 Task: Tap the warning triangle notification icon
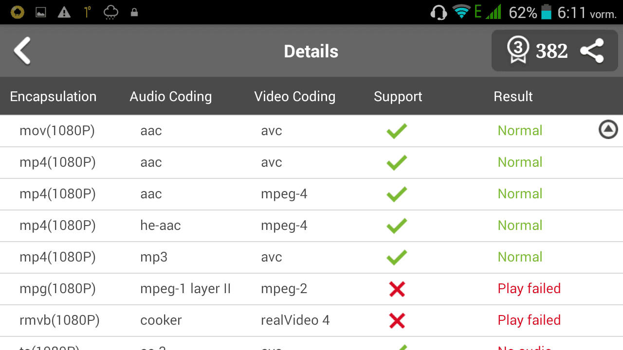(64, 12)
